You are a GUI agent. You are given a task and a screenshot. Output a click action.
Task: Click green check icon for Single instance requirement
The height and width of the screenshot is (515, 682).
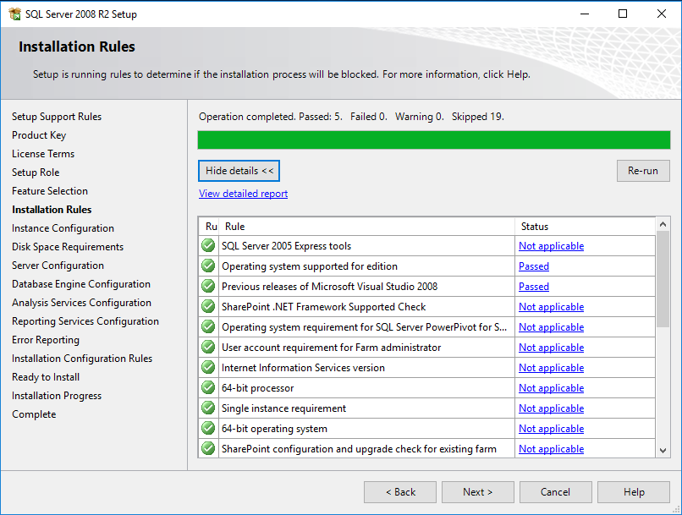click(208, 408)
